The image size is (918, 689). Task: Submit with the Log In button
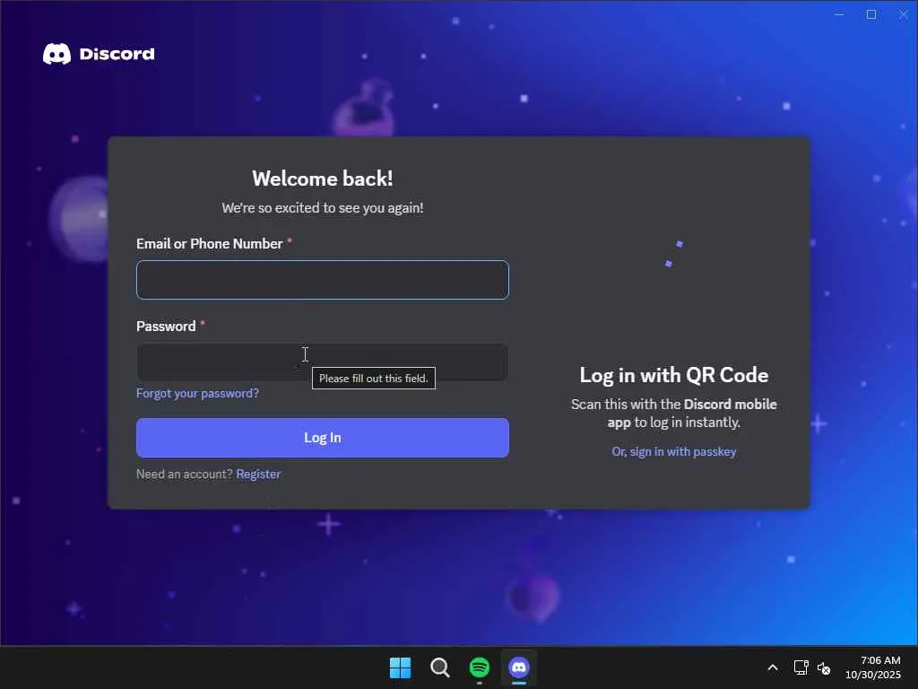click(x=323, y=438)
